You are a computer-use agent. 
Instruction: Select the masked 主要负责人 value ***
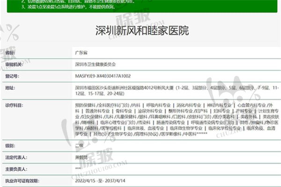(x=78, y=168)
